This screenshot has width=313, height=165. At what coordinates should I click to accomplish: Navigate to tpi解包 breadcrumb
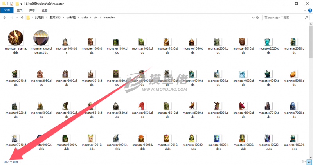[71, 18]
